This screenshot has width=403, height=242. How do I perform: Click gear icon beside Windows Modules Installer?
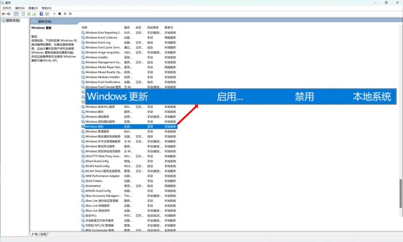pos(83,77)
